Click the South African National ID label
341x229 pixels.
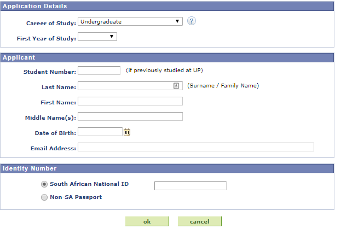tap(89, 184)
